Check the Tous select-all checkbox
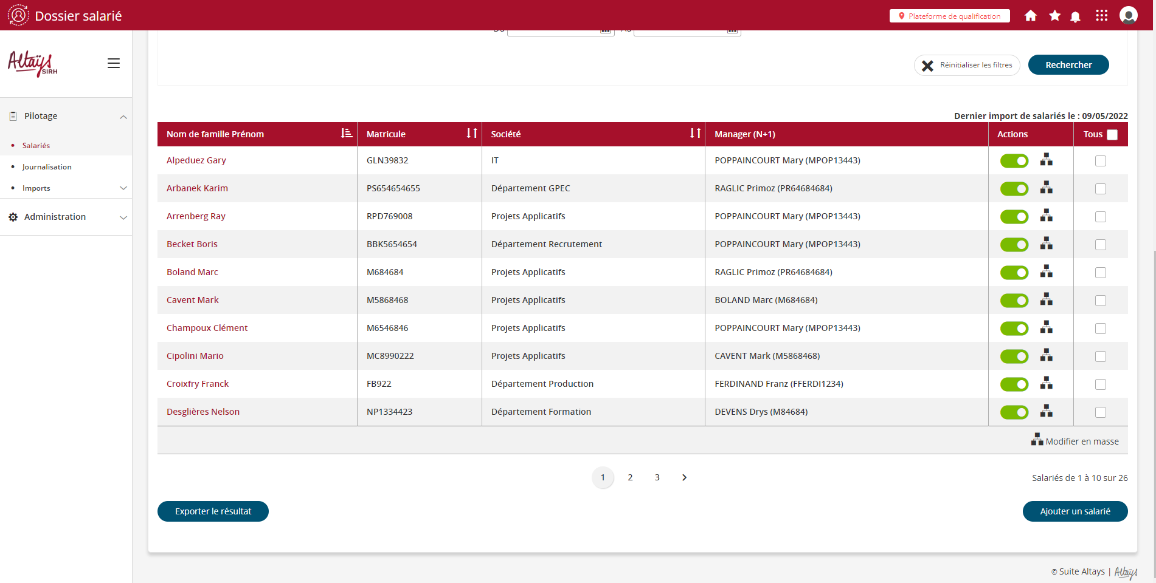This screenshot has height=583, width=1156. point(1112,135)
